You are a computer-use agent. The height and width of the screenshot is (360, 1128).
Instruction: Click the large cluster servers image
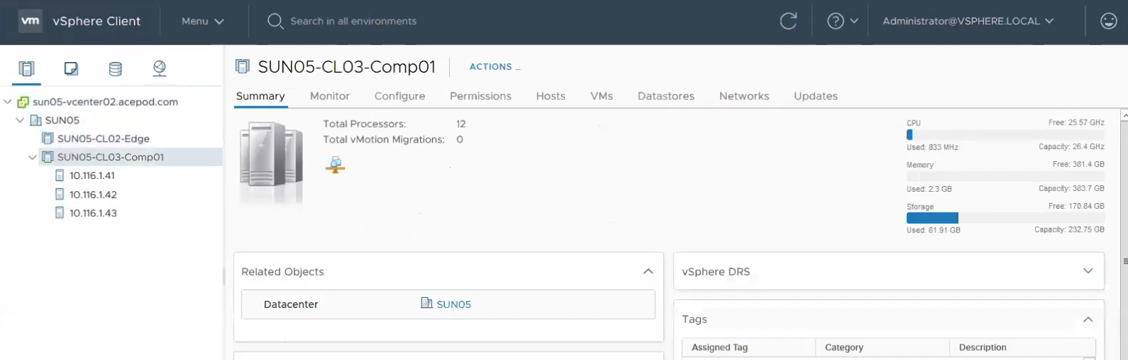click(x=272, y=163)
